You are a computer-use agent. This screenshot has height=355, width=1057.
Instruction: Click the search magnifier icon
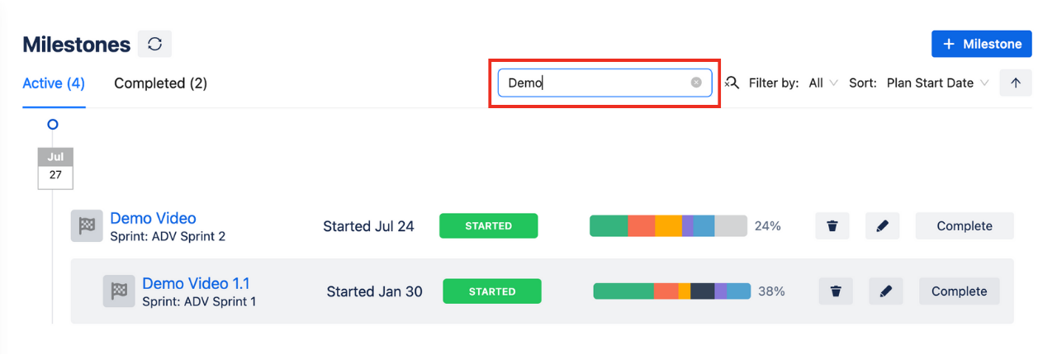tap(732, 83)
